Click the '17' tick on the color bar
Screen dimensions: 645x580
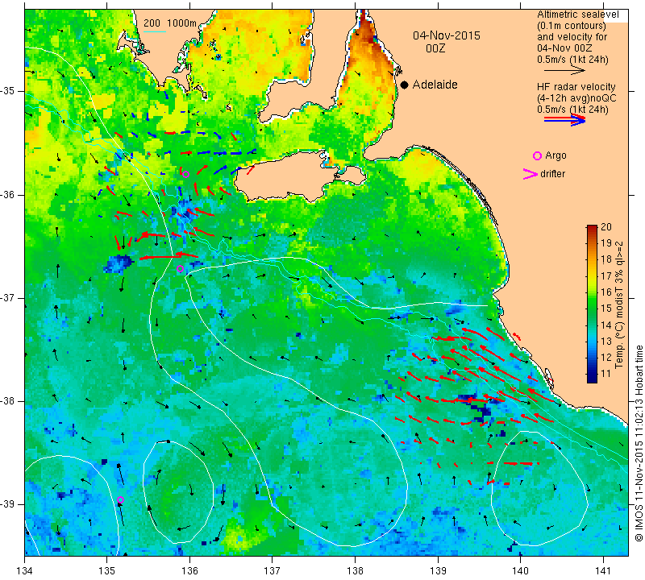click(x=606, y=275)
